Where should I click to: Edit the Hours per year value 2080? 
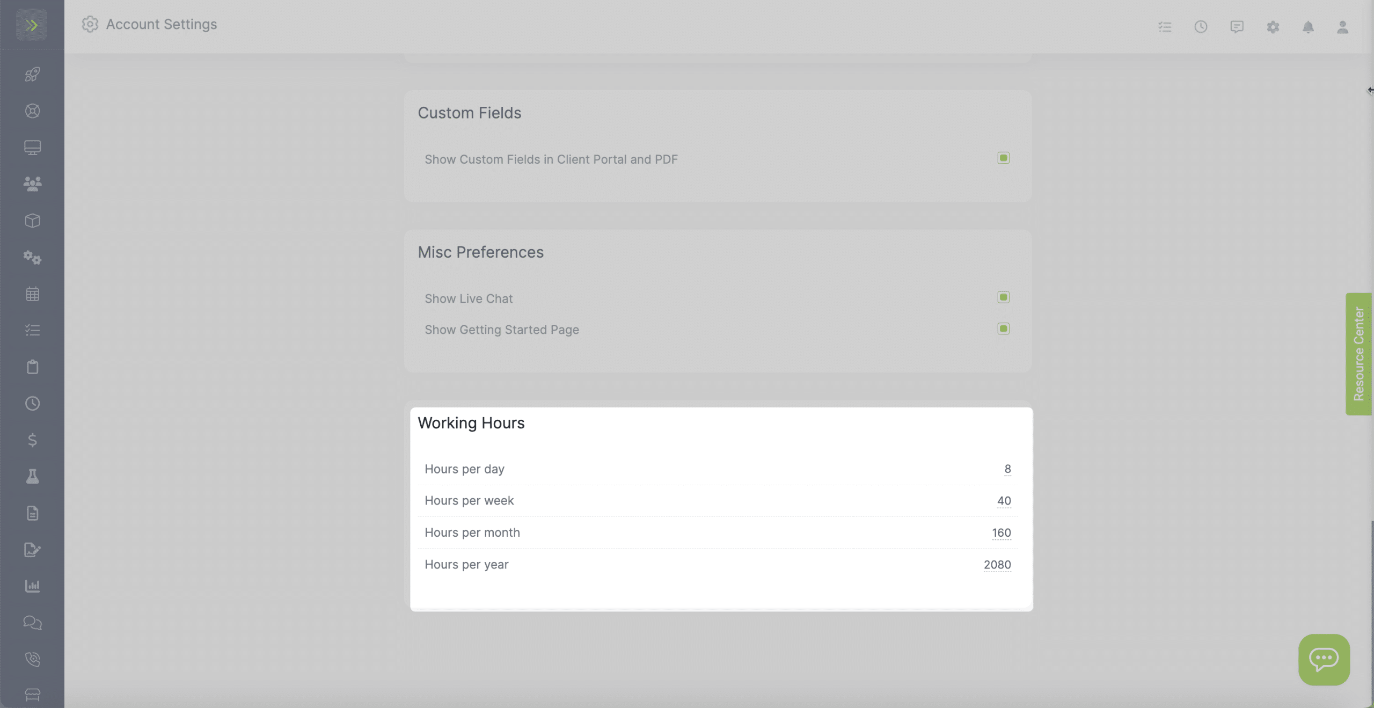click(x=997, y=565)
